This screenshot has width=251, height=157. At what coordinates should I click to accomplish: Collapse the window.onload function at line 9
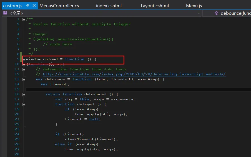24,59
